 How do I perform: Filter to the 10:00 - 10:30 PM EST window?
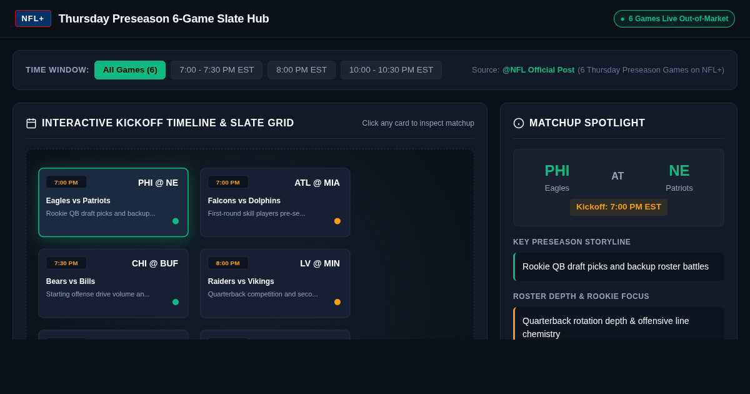click(x=391, y=70)
